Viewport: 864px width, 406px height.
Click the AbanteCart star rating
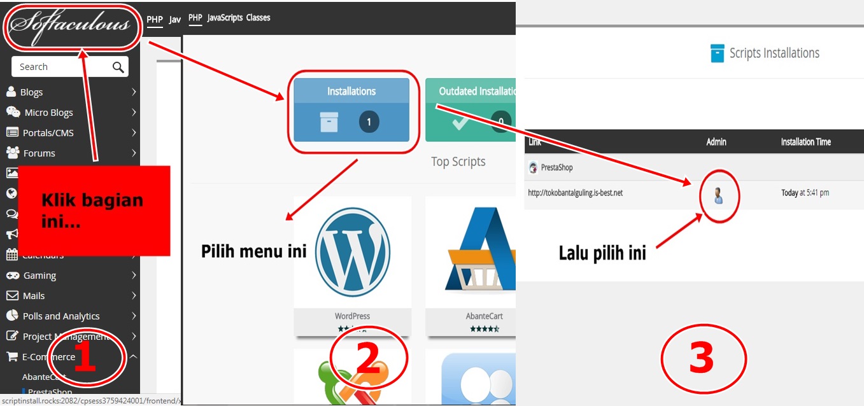tap(485, 329)
